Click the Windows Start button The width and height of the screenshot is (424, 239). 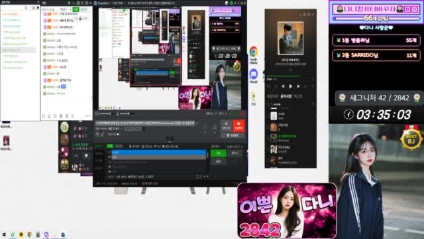pyautogui.click(x=4, y=234)
